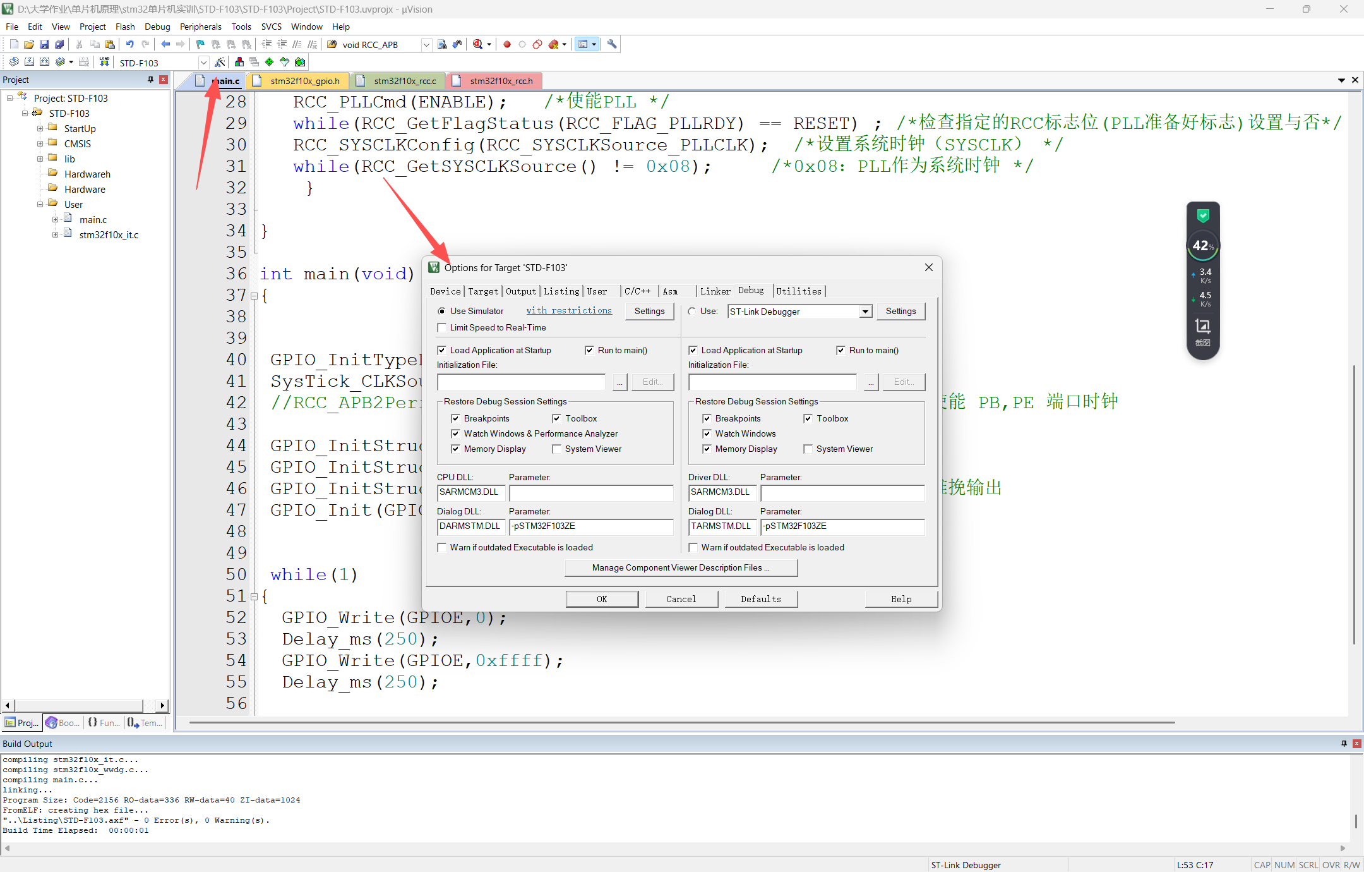Switch to the C/C++ options tab

(637, 291)
